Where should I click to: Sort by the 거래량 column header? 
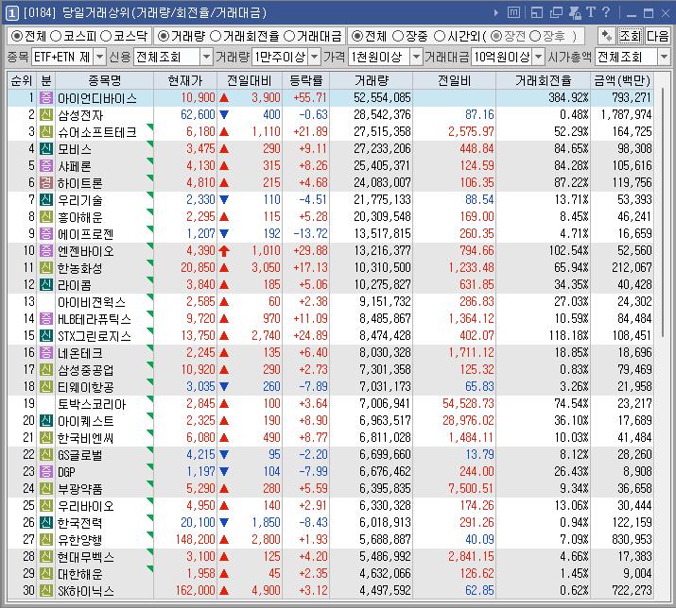click(372, 80)
